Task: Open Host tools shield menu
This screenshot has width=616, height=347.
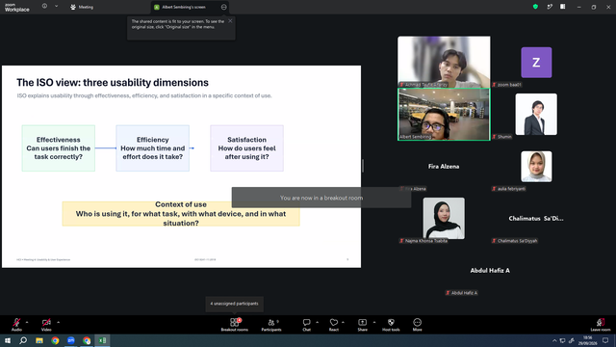Action: [x=391, y=325]
